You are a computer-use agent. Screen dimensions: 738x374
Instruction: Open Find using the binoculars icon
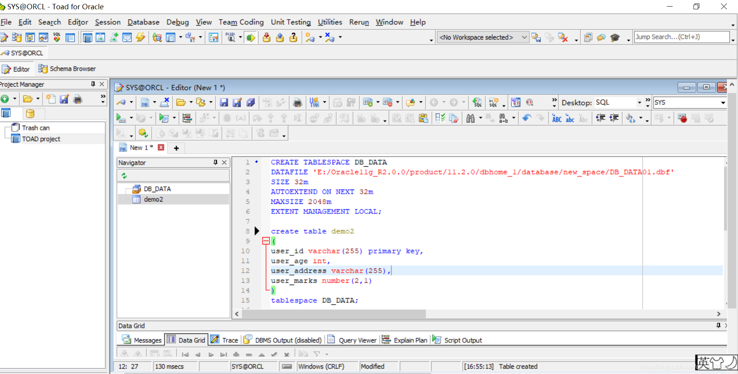coord(470,118)
